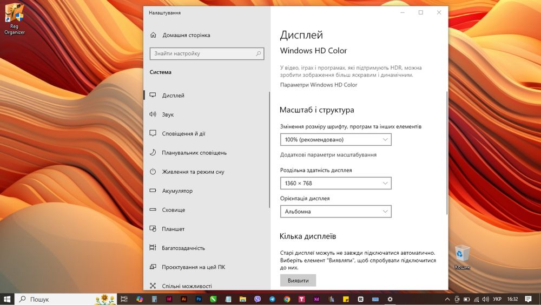Click the Кілька дисплеїв heading

(308, 236)
